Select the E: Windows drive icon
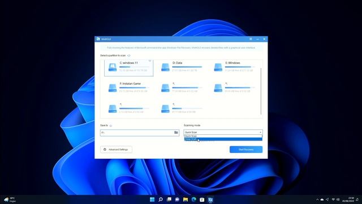362x204 pixels. click(x=218, y=67)
